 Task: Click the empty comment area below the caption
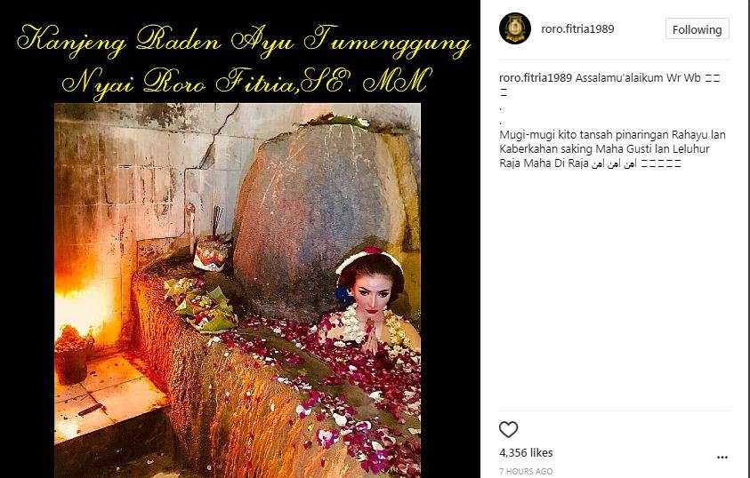(x=614, y=291)
